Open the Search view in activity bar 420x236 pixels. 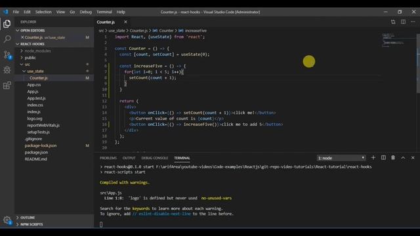(7, 39)
